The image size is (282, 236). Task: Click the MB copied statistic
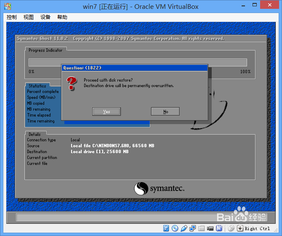tap(36, 103)
